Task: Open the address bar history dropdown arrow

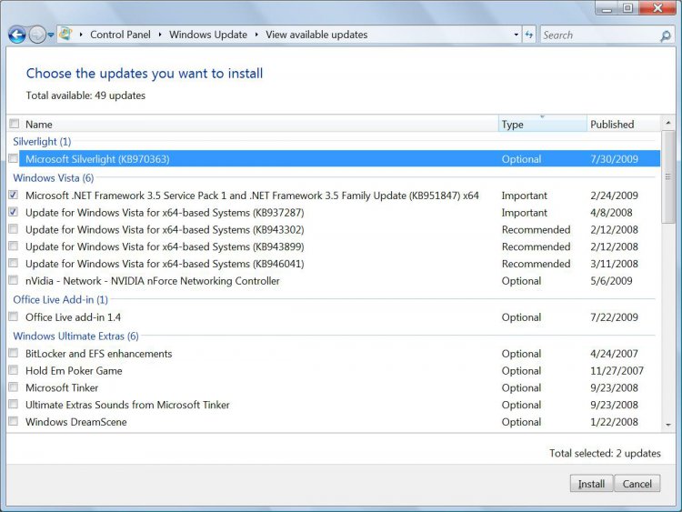Action: tap(514, 35)
